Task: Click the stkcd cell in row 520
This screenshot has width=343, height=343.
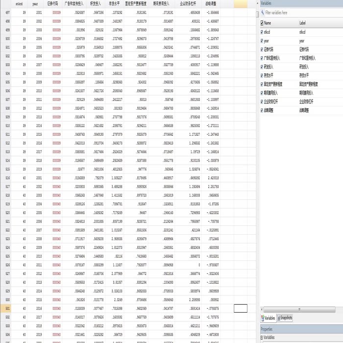Action: (19, 213)
